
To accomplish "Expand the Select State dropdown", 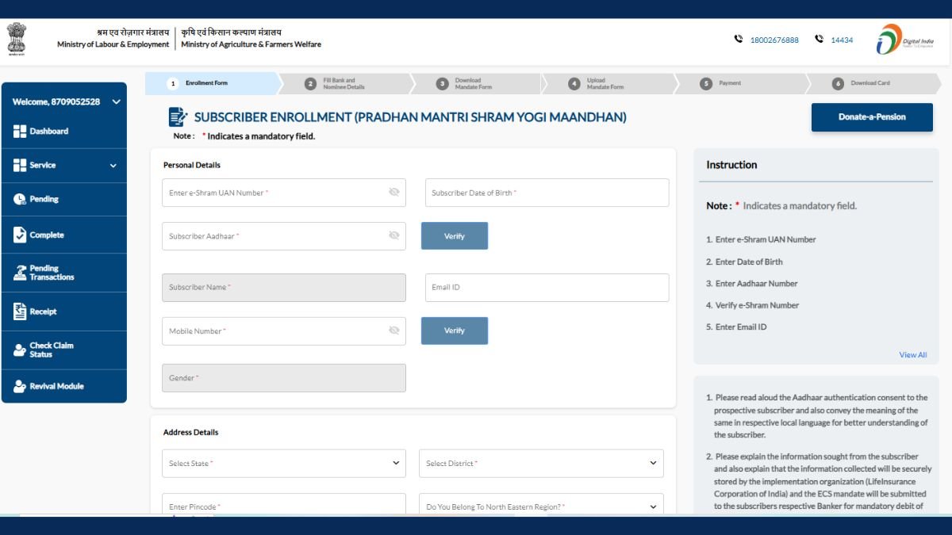I will coord(284,464).
